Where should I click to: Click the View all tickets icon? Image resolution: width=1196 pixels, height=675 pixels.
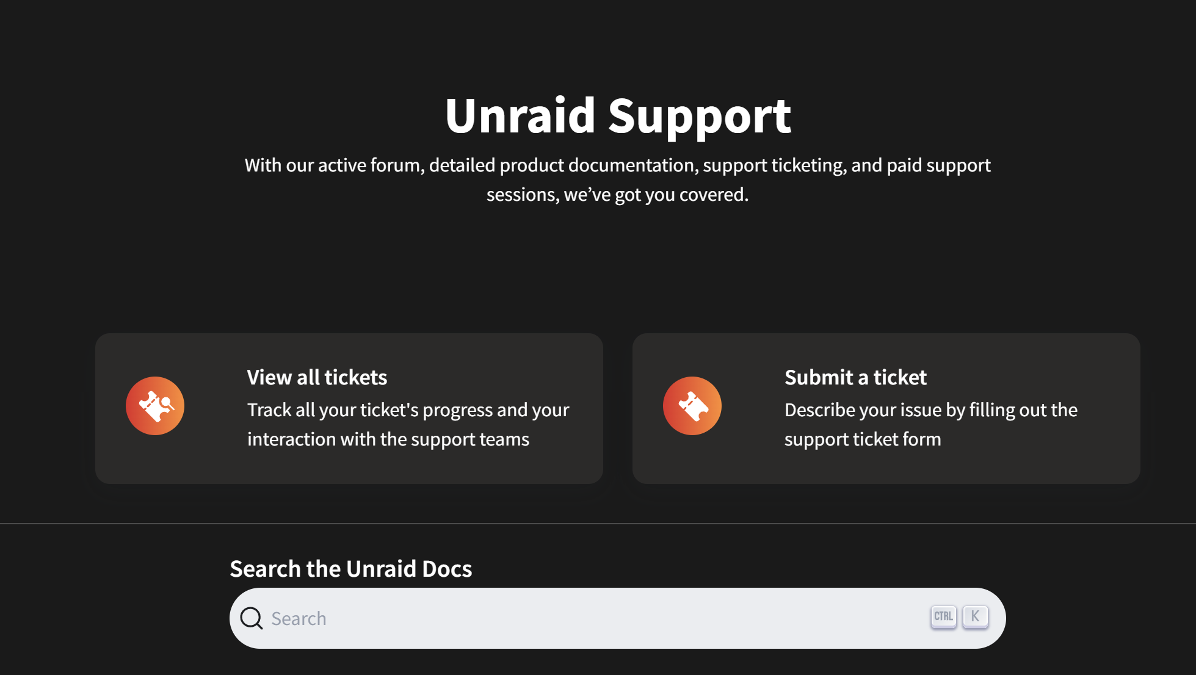(x=155, y=406)
